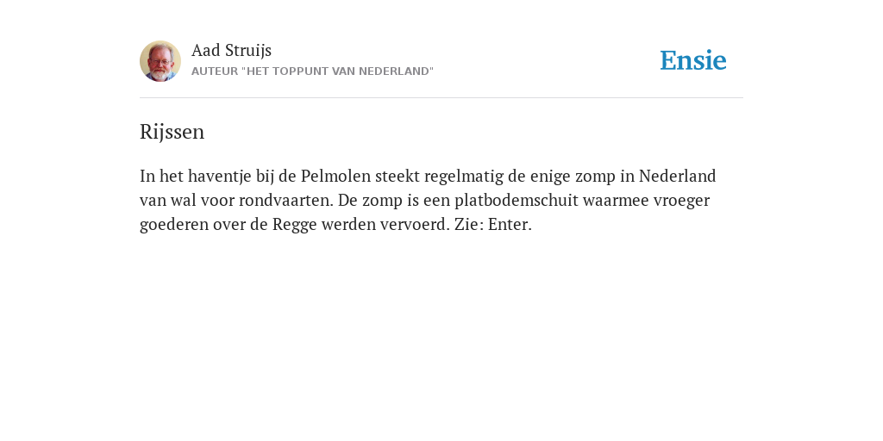The image size is (883, 441).
Task: Open the Ensie logo
Action: click(x=693, y=60)
